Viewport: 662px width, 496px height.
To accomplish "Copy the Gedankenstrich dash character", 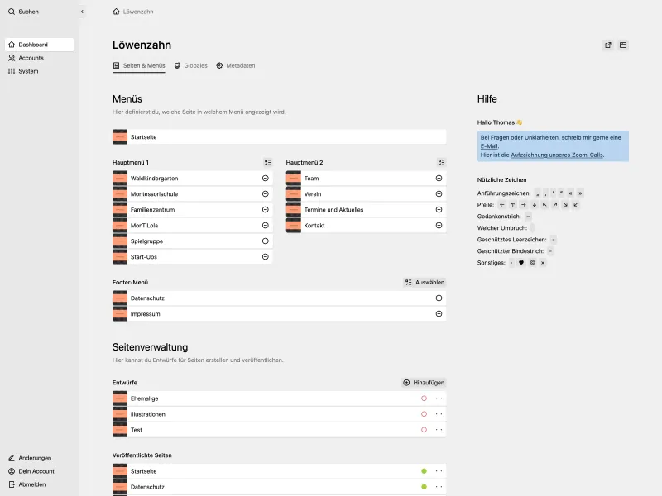I will tap(529, 217).
